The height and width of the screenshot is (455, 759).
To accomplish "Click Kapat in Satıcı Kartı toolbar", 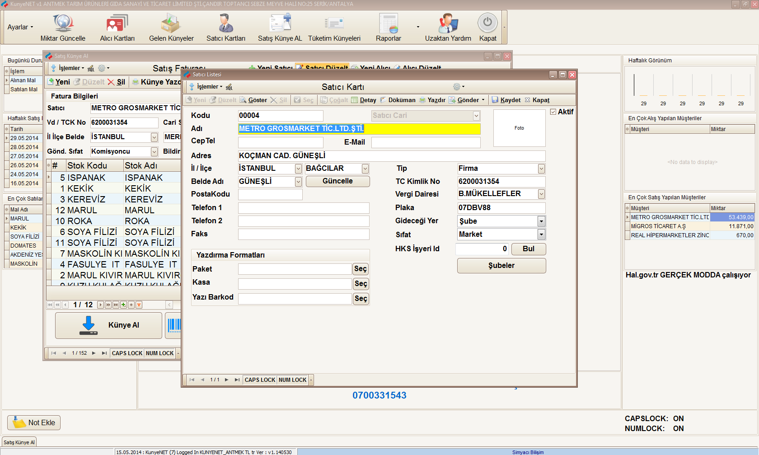I will coord(537,100).
